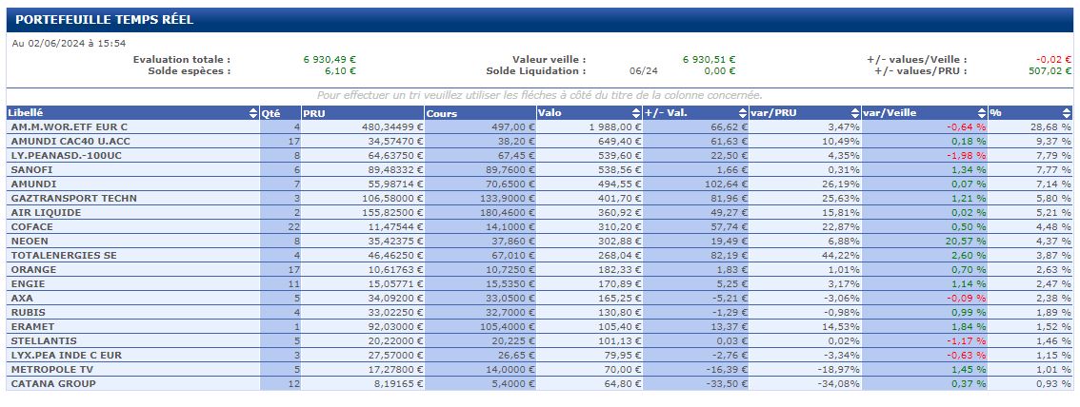Click the PORTEFEUILLE TEMPS RÉEL title
The image size is (1080, 407).
(104, 20)
